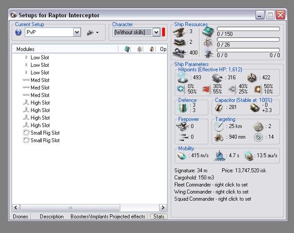Screen dimensions: 294x233
Task: Open the Current Setup PvP dropdown
Action: (76, 32)
